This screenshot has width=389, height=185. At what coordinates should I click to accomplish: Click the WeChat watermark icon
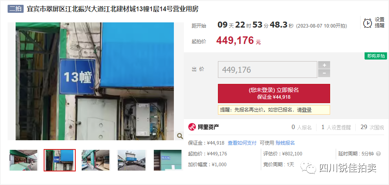point(308,167)
